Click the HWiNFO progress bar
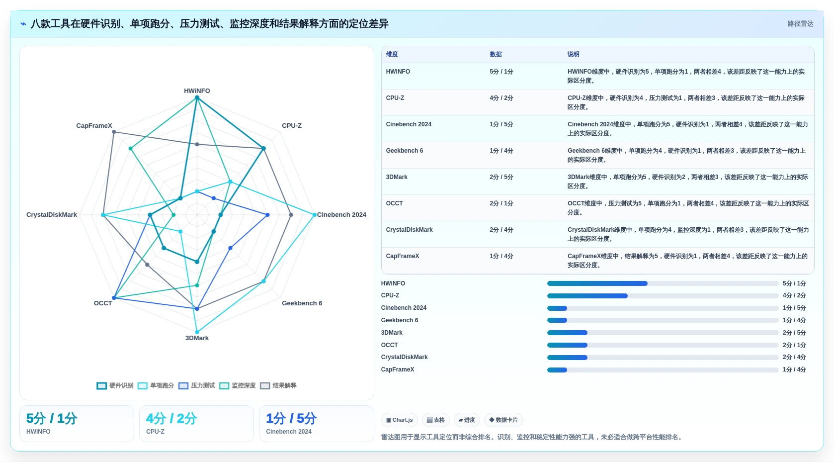The height and width of the screenshot is (462, 834). pyautogui.click(x=663, y=283)
